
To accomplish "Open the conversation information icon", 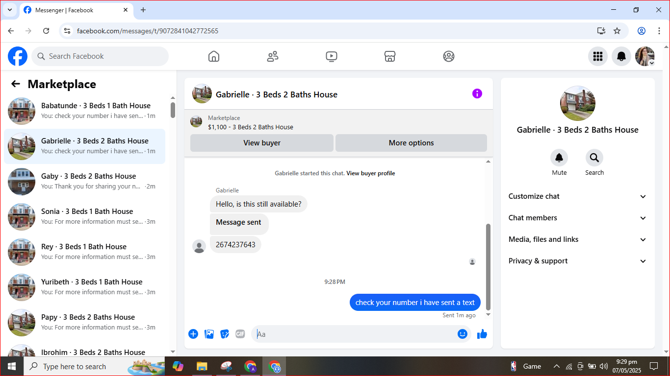I will click(477, 94).
